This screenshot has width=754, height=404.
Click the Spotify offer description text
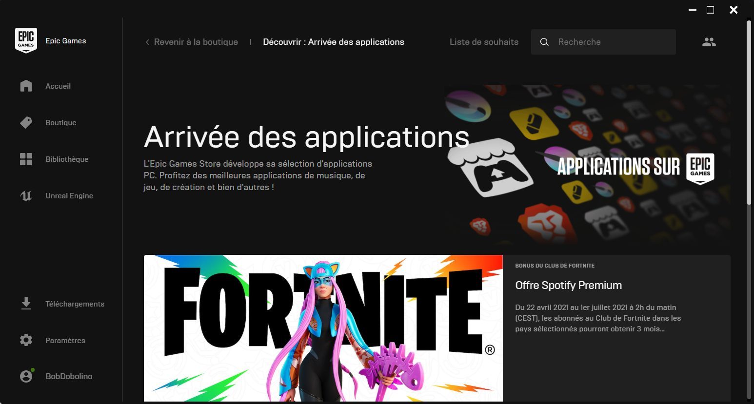click(x=598, y=318)
